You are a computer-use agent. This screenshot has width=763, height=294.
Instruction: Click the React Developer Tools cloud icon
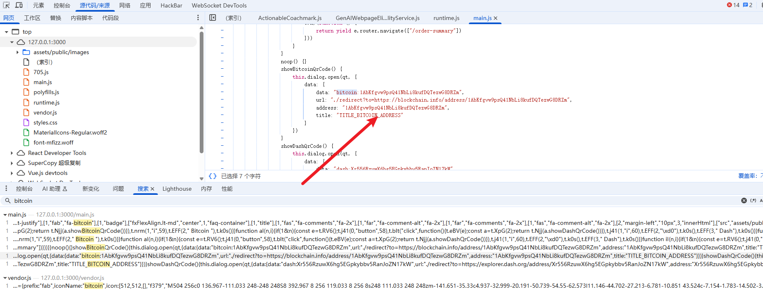tap(21, 153)
